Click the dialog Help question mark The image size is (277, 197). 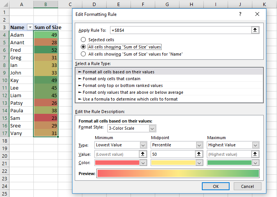[x=240, y=14]
